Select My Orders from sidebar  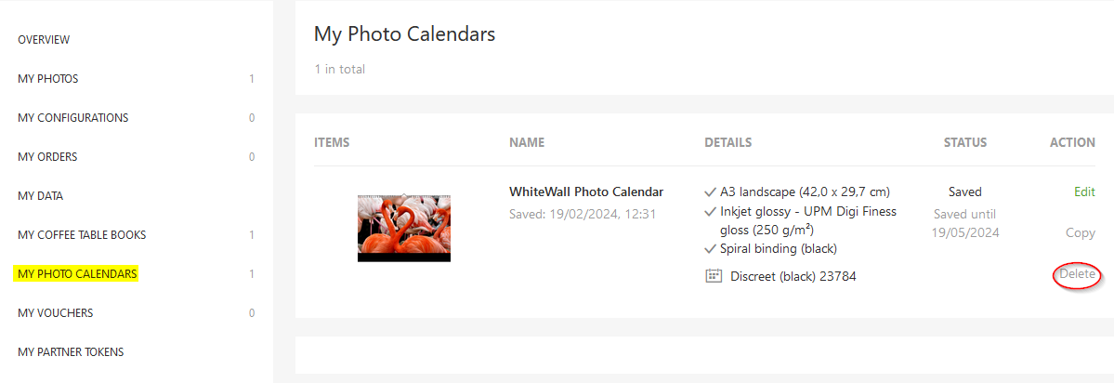pyautogui.click(x=47, y=157)
